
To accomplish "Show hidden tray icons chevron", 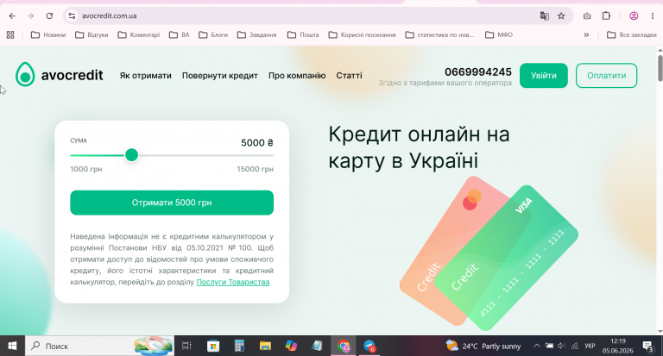I will (x=537, y=346).
